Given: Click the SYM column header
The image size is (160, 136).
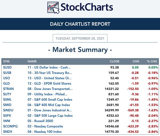Looking at the screenshot, I should (6, 61).
